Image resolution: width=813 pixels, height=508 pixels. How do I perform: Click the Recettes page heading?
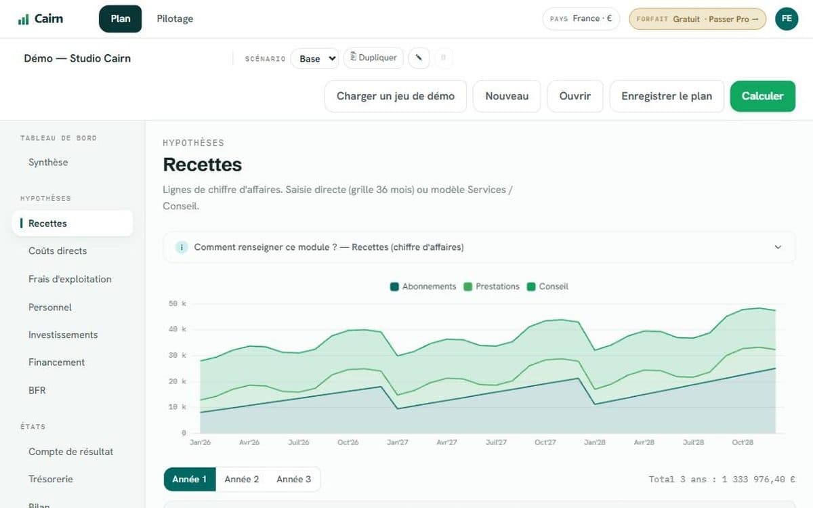[x=203, y=165]
